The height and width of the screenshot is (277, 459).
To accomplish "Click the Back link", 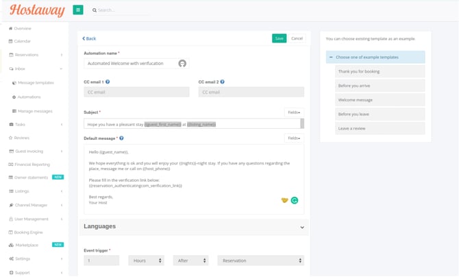I will (x=89, y=38).
